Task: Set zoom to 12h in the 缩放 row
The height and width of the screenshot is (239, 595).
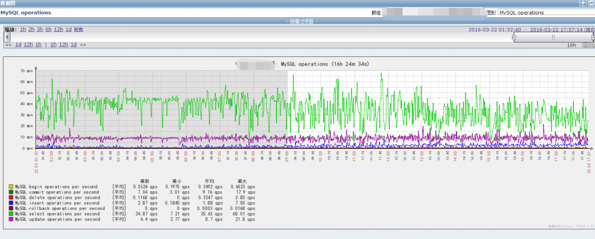Action: [59, 29]
